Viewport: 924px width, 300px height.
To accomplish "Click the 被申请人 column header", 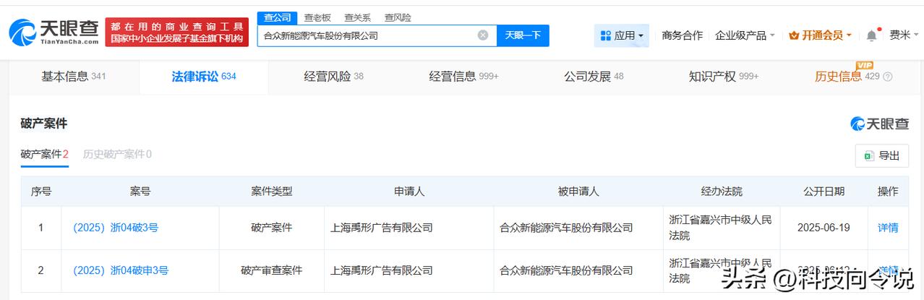I will click(578, 192).
